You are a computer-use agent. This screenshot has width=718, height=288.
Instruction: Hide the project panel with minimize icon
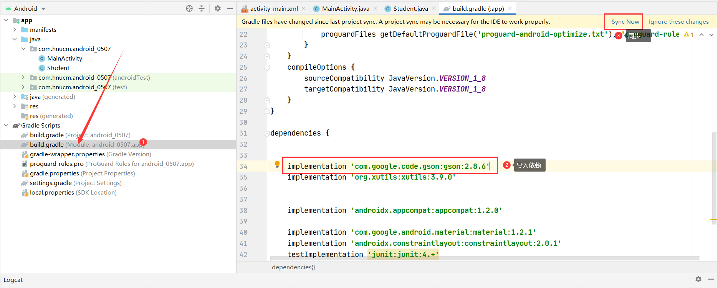230,8
